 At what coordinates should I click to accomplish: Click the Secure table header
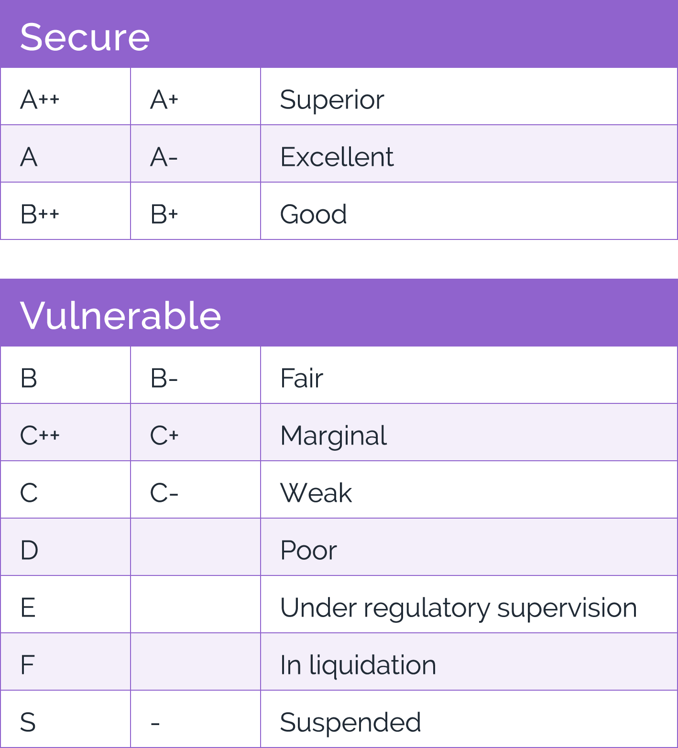[85, 37]
